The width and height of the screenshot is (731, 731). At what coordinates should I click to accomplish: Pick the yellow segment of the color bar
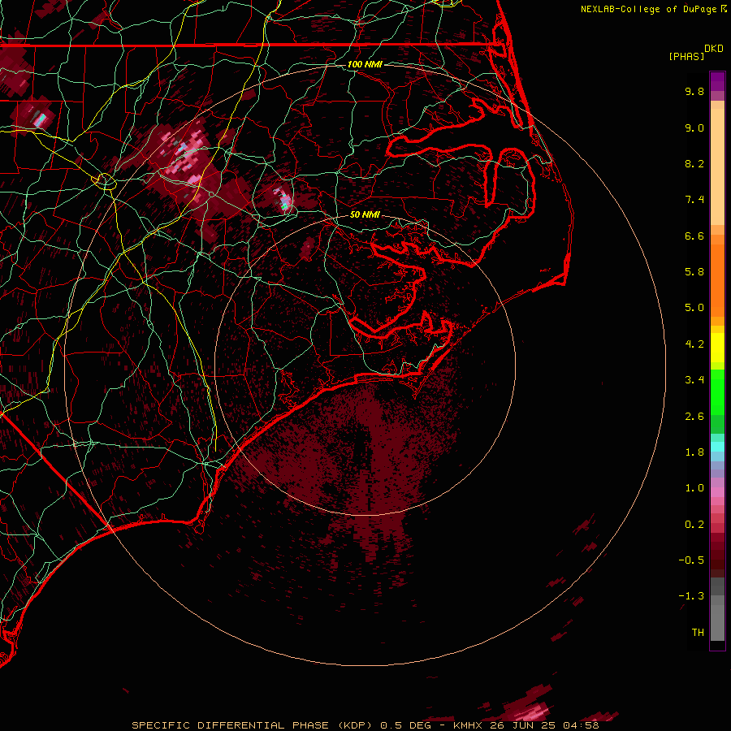click(x=717, y=348)
